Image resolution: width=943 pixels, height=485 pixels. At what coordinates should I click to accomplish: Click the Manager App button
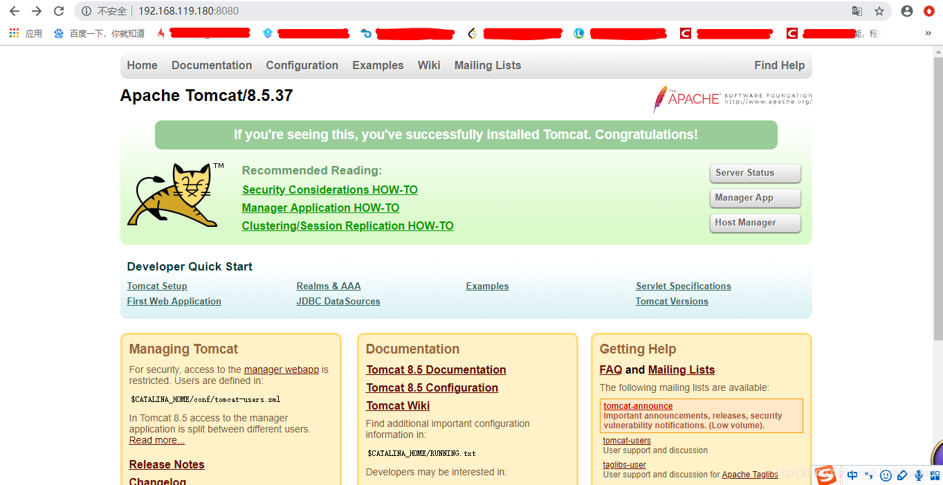[756, 198]
